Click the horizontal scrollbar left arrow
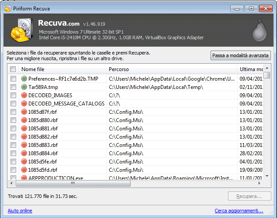Screen dimensions: 277x218 tap(11, 183)
